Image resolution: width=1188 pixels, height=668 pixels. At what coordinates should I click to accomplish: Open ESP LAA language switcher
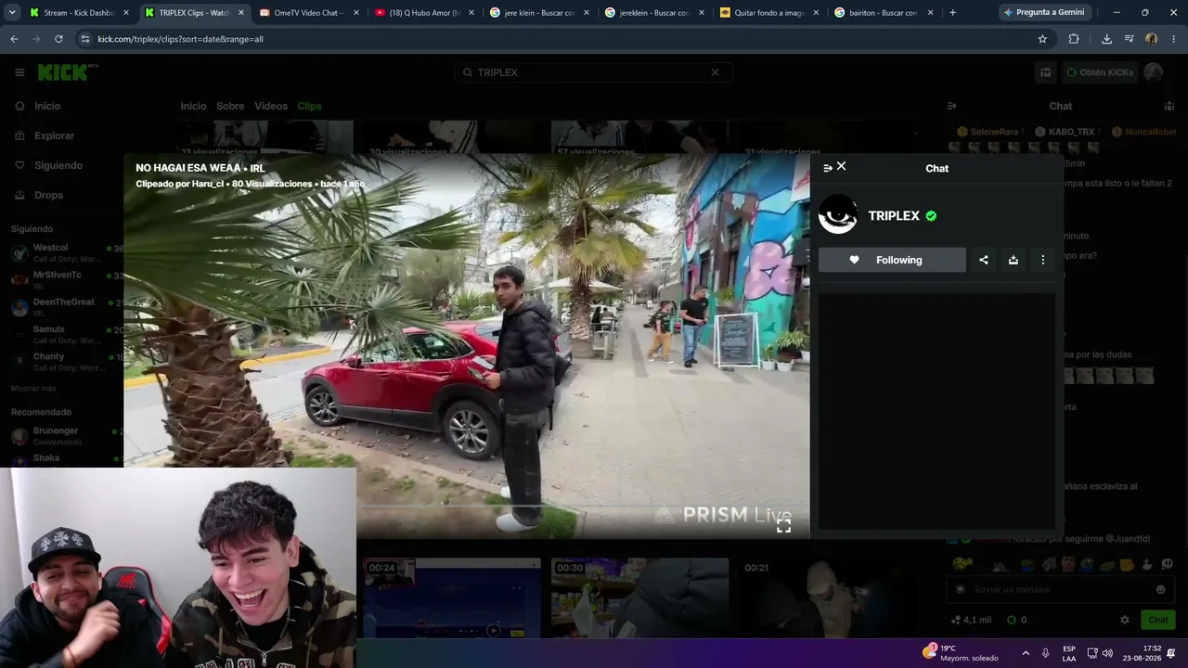[1069, 653]
